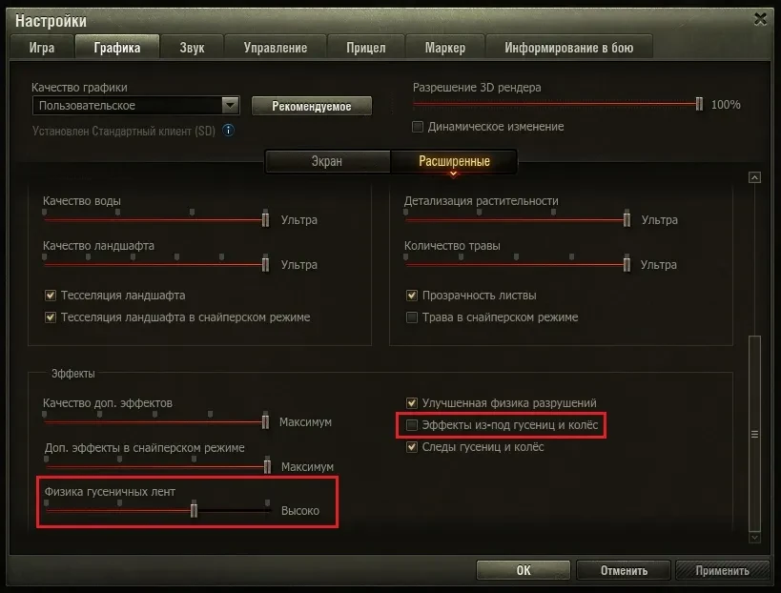This screenshot has height=593, width=781.
Task: Click the Рекомендуемое button
Action: (x=312, y=106)
